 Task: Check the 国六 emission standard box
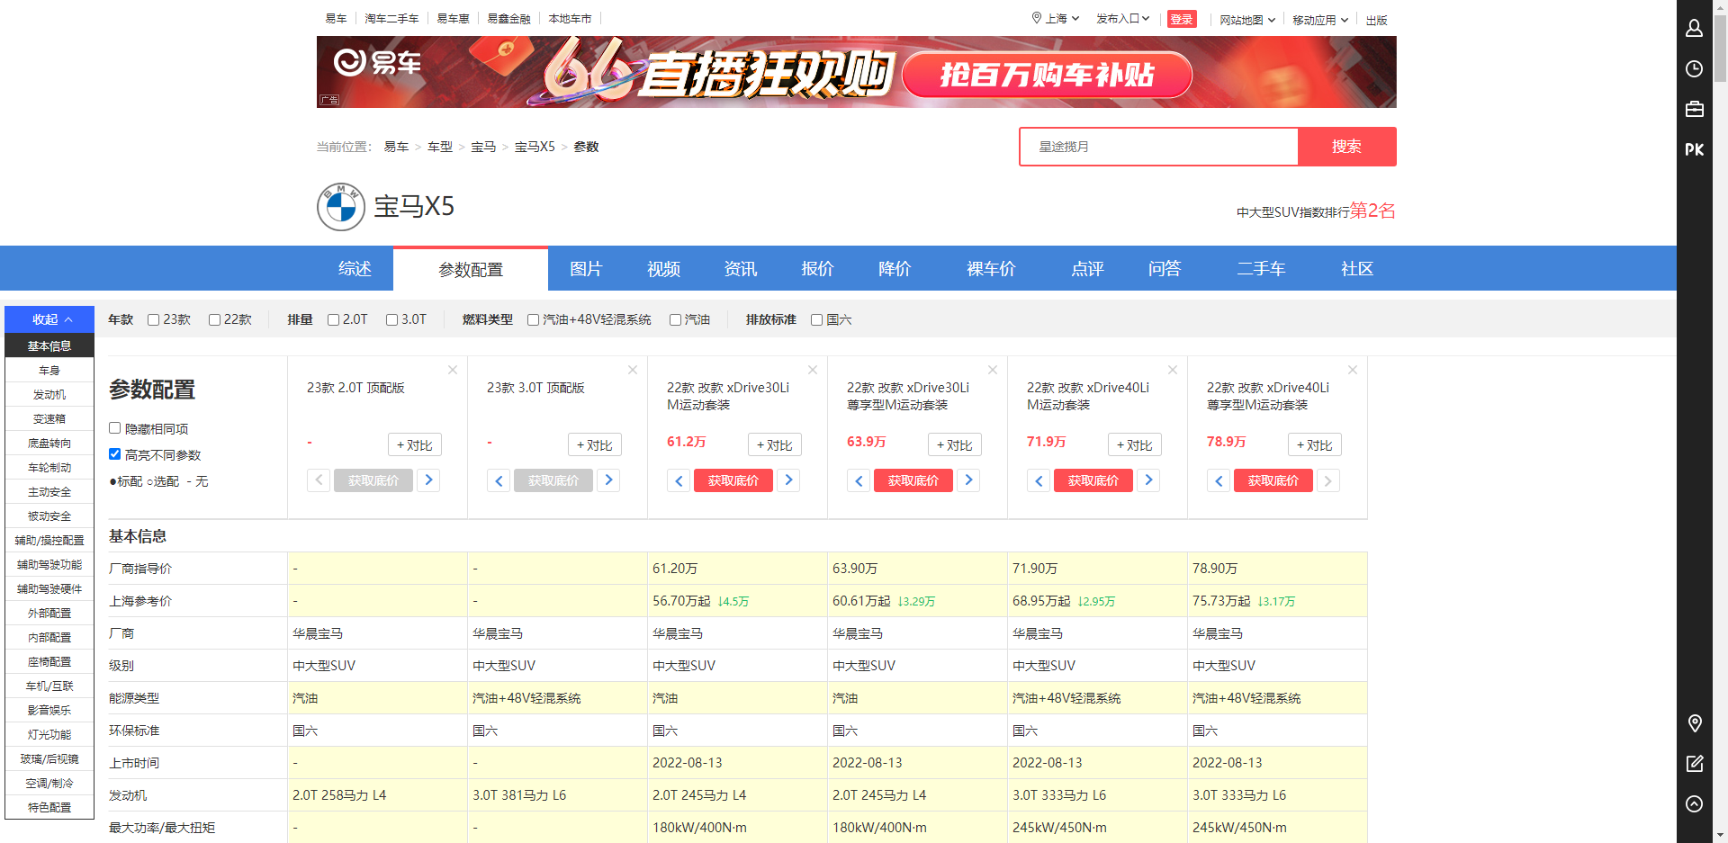pyautogui.click(x=816, y=319)
